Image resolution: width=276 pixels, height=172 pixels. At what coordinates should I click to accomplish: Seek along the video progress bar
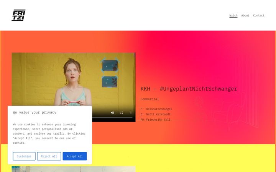(112, 118)
